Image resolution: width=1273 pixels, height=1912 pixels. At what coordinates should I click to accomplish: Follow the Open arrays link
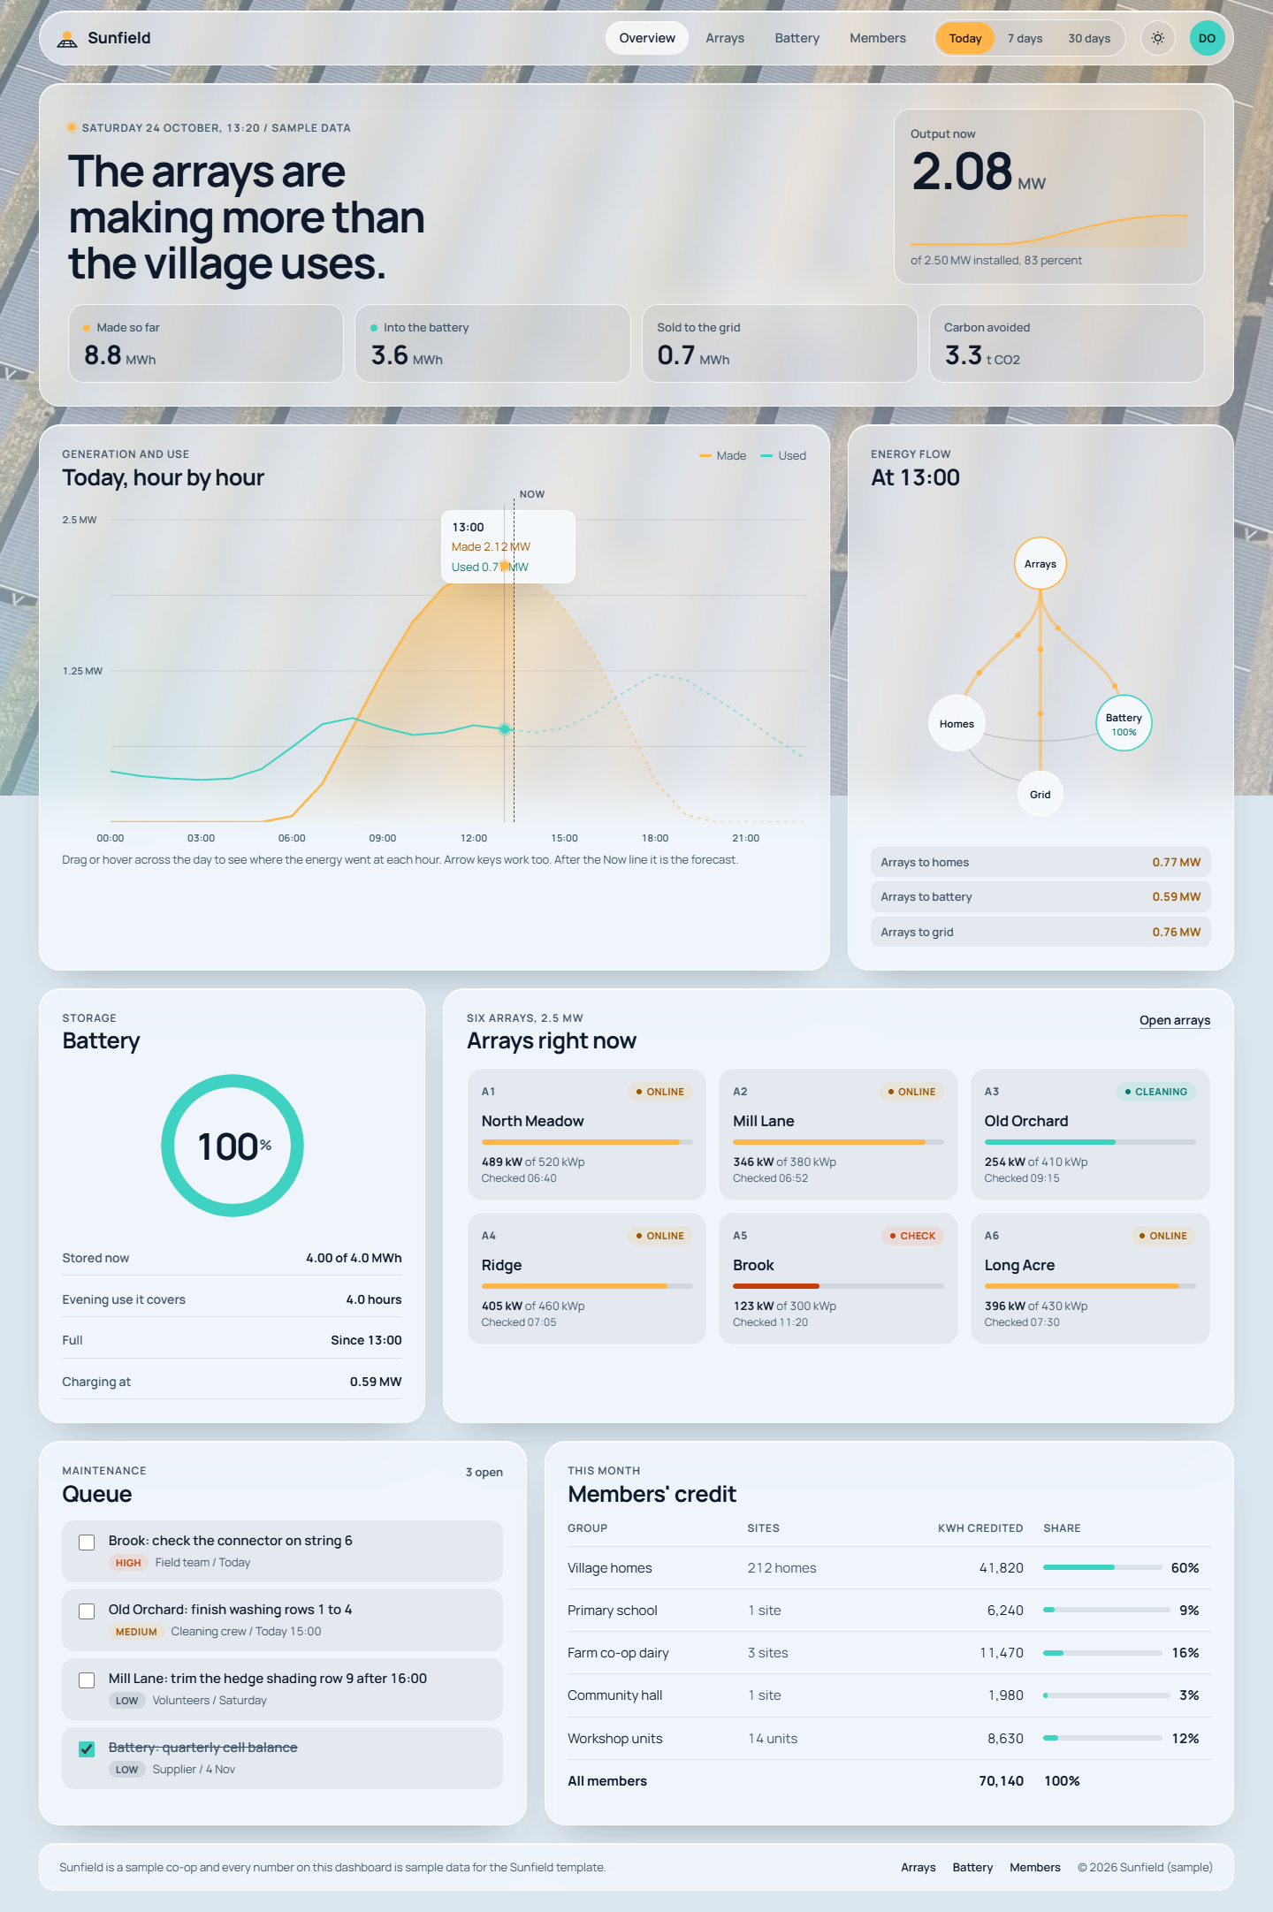click(1175, 1020)
